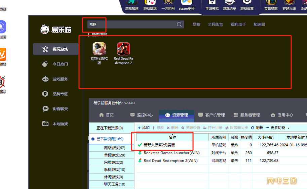
Task: Launch 穿越火线 shortcut
Action: click(289, 5)
